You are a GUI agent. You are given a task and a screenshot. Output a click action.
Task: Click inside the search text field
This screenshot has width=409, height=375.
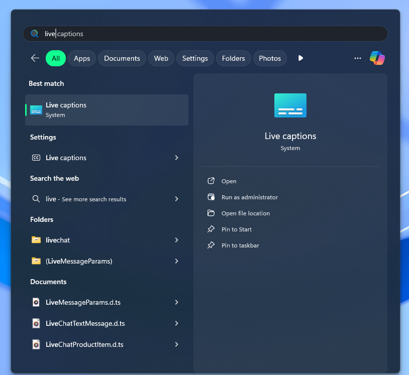[206, 34]
